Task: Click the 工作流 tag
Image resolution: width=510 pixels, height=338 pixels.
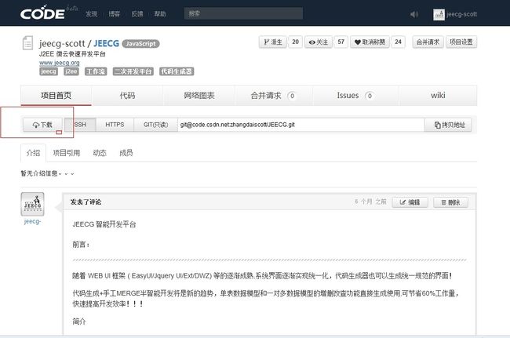Action: coord(96,71)
